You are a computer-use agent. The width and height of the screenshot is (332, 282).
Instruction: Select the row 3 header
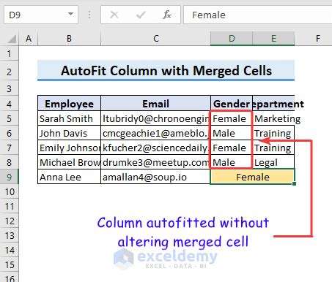tap(10, 88)
